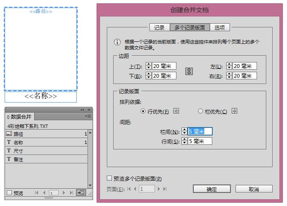Viewport: 287px width, 206px height.
Task: Go to the next record in the 数据合并 panel
Action: (64, 192)
